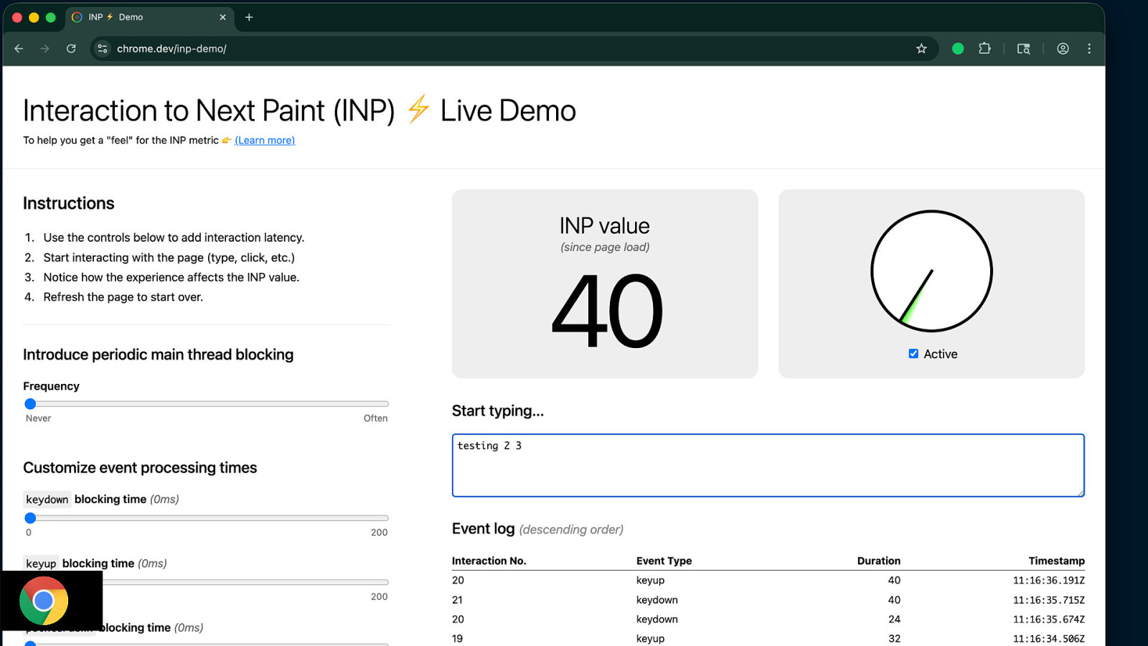This screenshot has width=1148, height=646.
Task: Click the browser forward arrow
Action: click(44, 49)
